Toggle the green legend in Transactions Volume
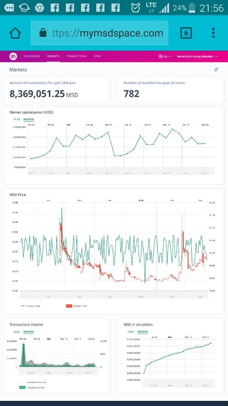This screenshot has width=228, height=406. pyautogui.click(x=22, y=387)
